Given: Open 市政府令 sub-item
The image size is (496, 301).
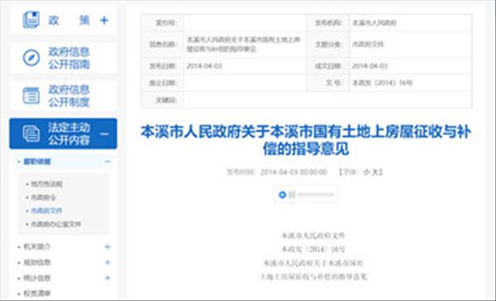Looking at the screenshot, I should [43, 198].
